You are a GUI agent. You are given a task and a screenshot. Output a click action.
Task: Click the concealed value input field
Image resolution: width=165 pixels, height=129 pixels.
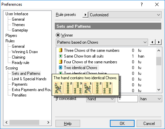[128, 99]
